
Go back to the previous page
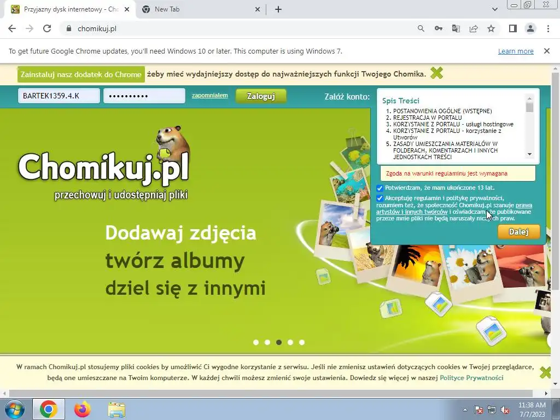(12, 28)
